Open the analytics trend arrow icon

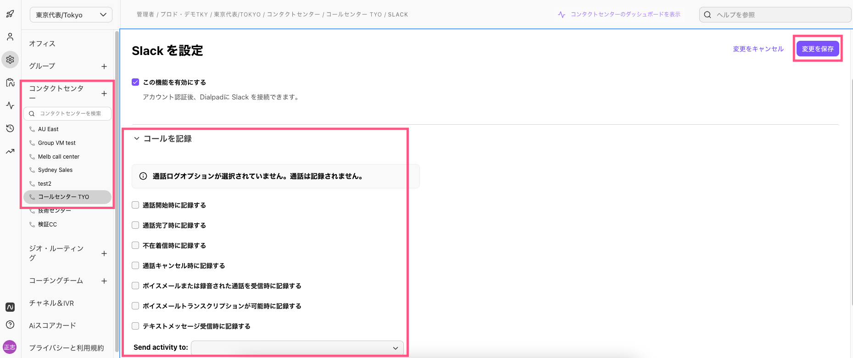(10, 151)
